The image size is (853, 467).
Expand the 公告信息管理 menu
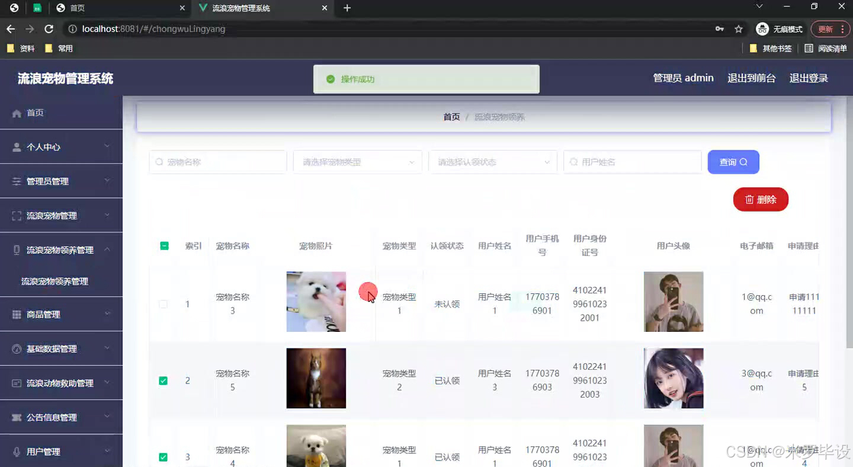point(107,417)
